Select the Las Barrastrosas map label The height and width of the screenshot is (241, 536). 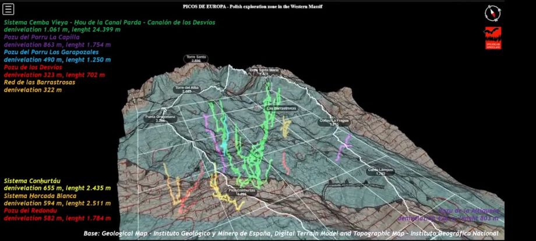pos(281,109)
